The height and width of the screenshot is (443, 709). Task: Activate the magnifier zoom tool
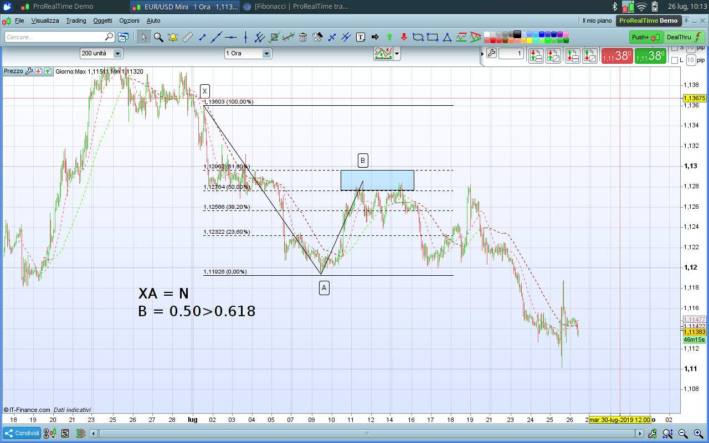click(158, 37)
